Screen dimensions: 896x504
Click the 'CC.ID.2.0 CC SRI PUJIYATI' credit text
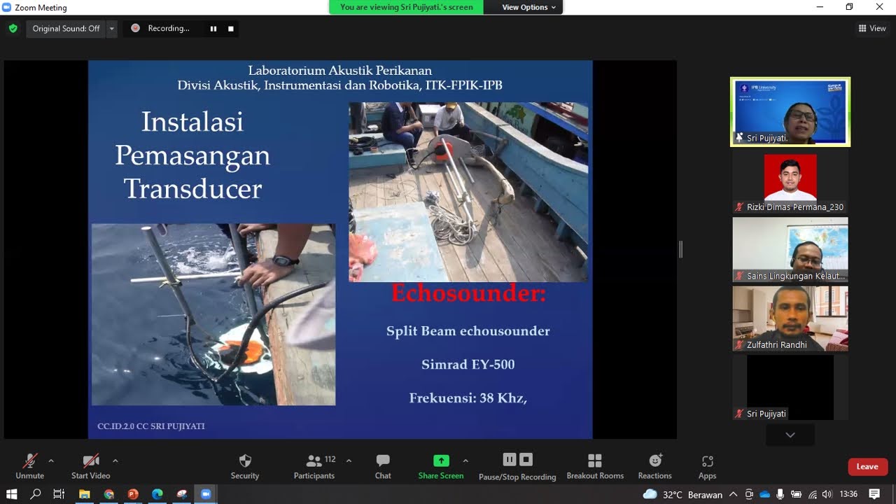151,426
